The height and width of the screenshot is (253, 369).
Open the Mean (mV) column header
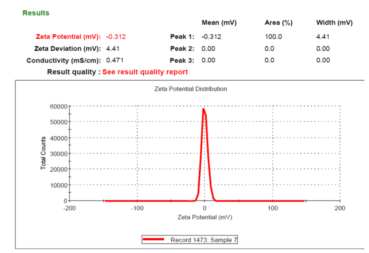coord(219,23)
